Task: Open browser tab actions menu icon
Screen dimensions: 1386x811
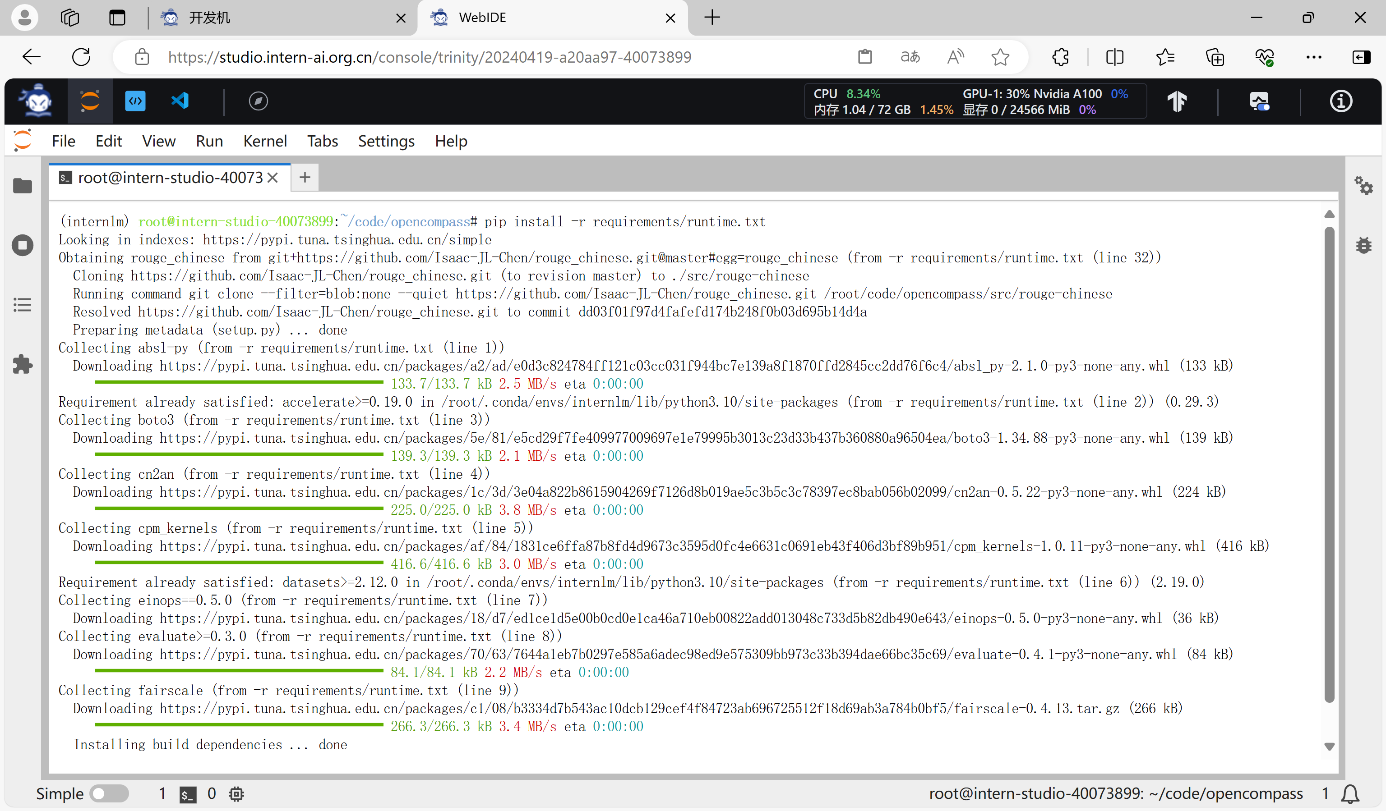Action: (117, 18)
